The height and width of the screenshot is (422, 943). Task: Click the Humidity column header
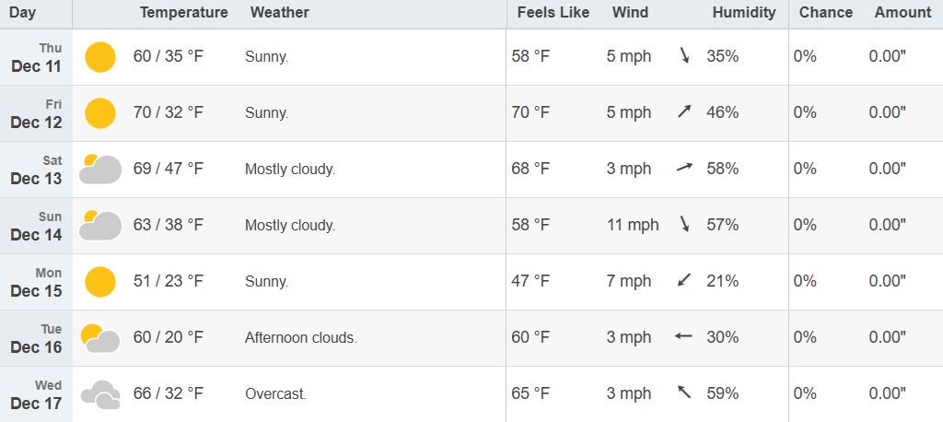point(743,13)
